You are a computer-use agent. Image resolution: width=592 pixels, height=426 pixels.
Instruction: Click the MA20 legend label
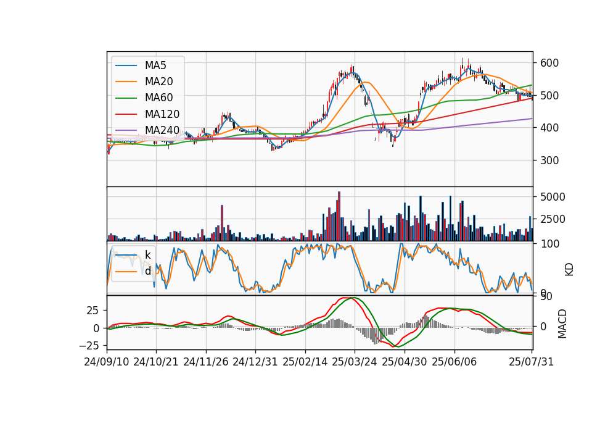pyautogui.click(x=158, y=81)
